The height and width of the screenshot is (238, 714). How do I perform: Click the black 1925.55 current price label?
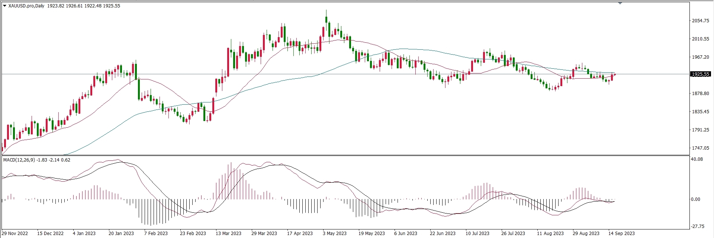[700, 74]
